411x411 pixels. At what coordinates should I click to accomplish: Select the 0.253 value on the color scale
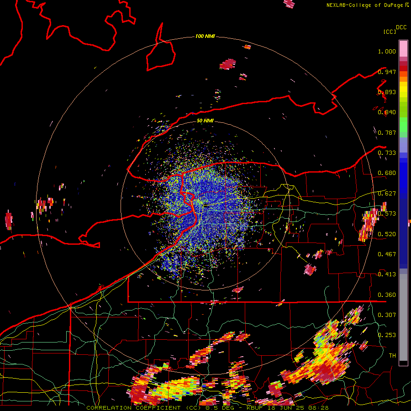(387, 335)
